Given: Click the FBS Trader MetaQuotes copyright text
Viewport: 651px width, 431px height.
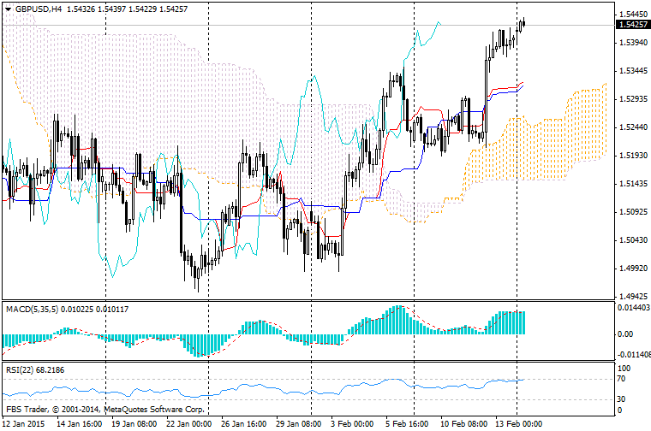Looking at the screenshot, I should (x=105, y=410).
